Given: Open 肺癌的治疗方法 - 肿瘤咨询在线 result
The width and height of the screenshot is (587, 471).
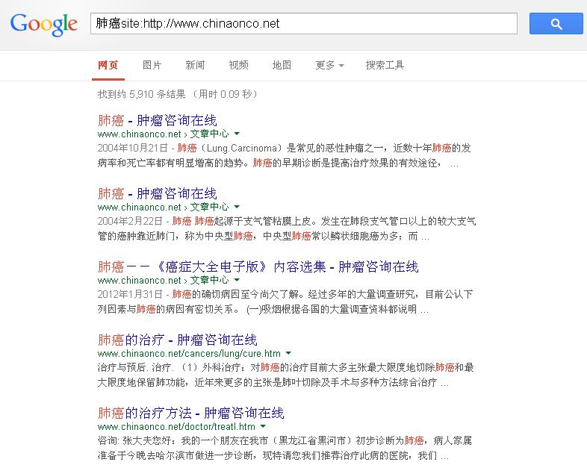Looking at the screenshot, I should tap(191, 413).
